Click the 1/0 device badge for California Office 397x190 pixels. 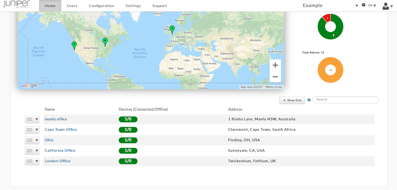coord(128,151)
